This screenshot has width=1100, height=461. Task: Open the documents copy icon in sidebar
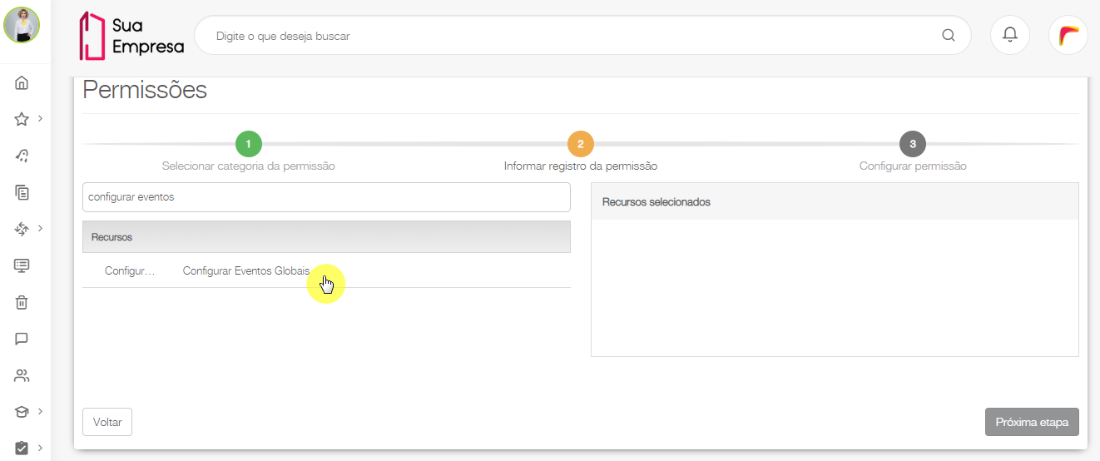click(22, 192)
